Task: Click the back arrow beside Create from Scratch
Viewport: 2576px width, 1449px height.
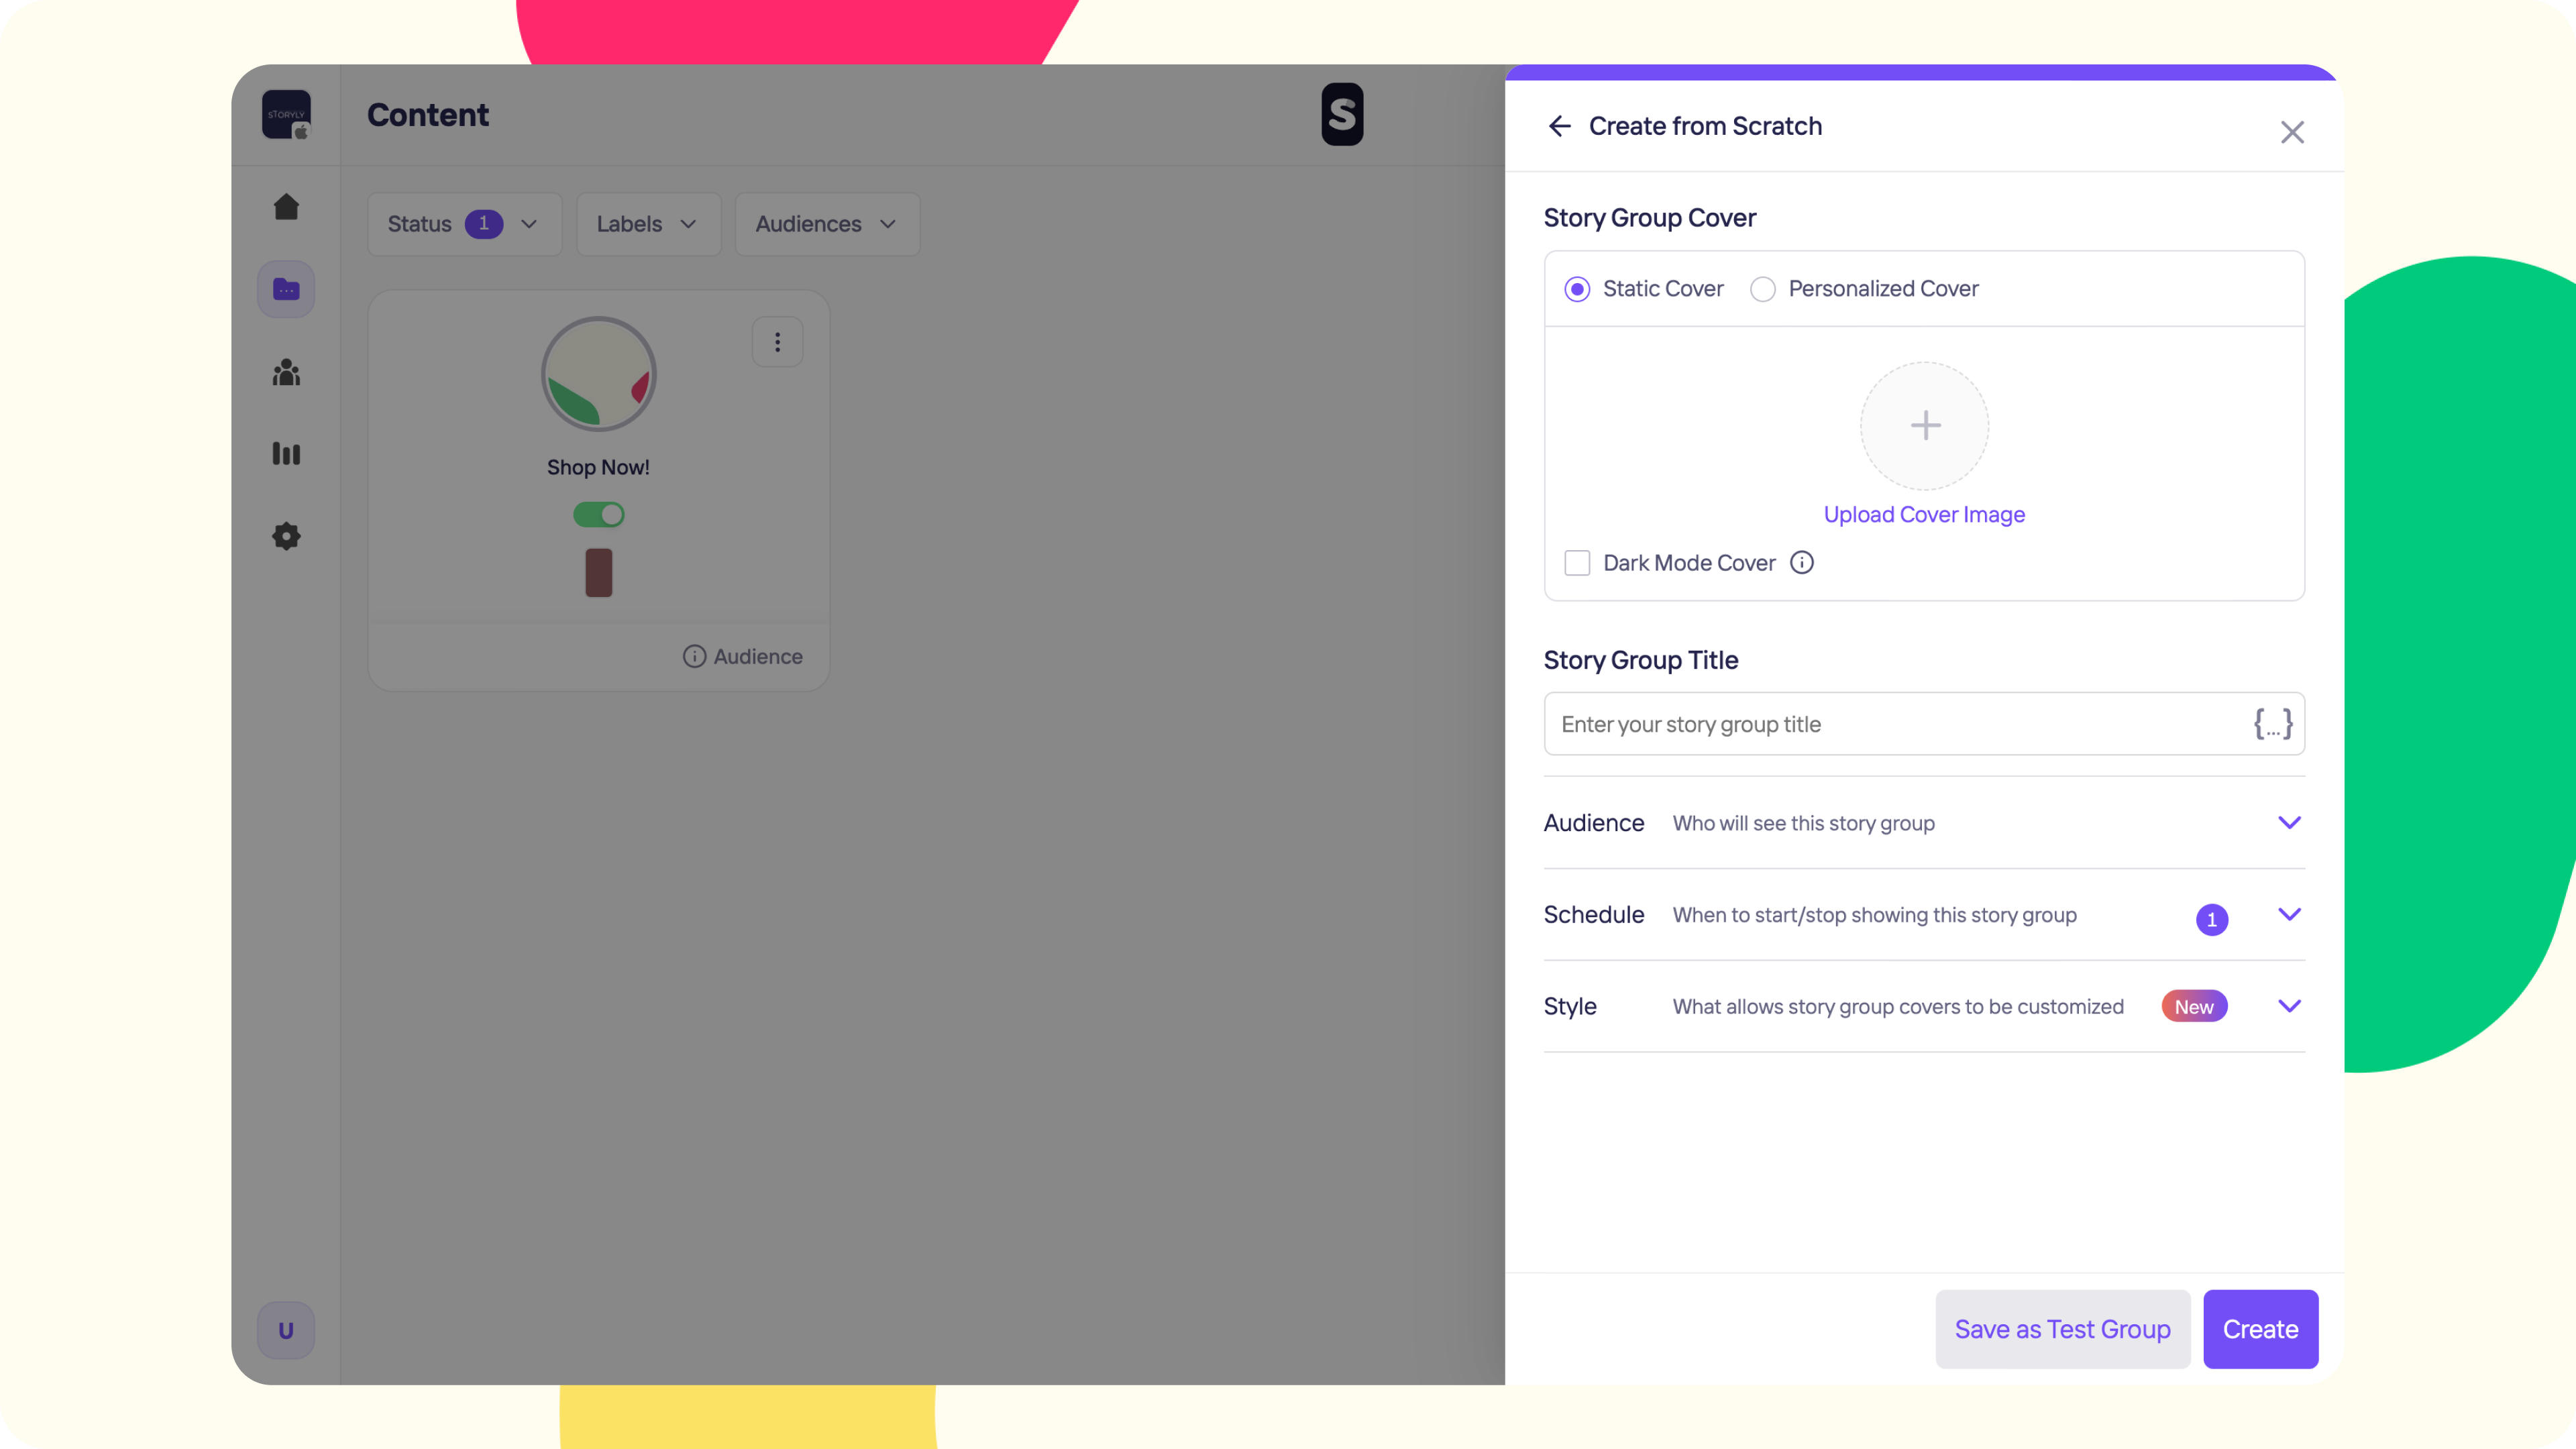Action: coord(1559,126)
